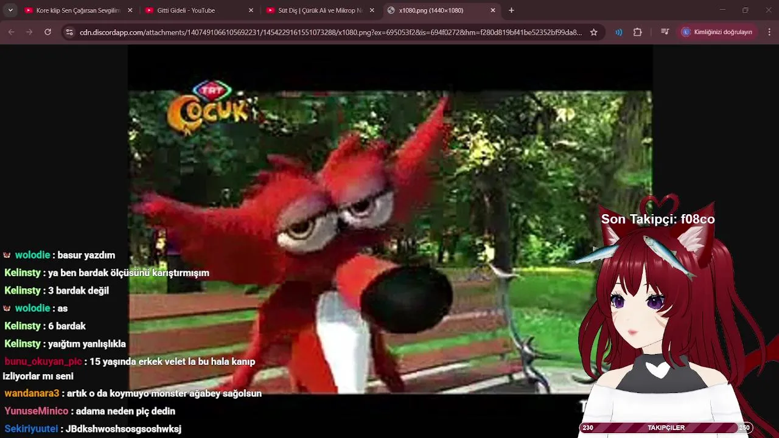The image size is (779, 438).
Task: Open the tab search dropdown arrow
Action: click(10, 10)
